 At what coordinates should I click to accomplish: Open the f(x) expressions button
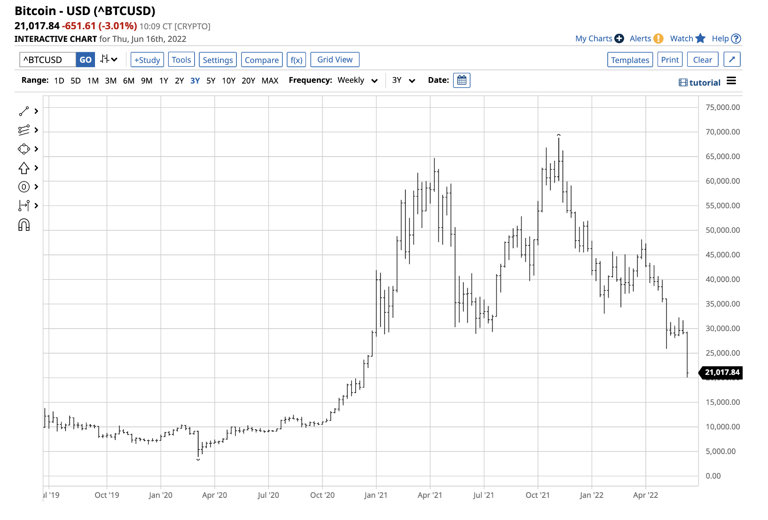297,60
